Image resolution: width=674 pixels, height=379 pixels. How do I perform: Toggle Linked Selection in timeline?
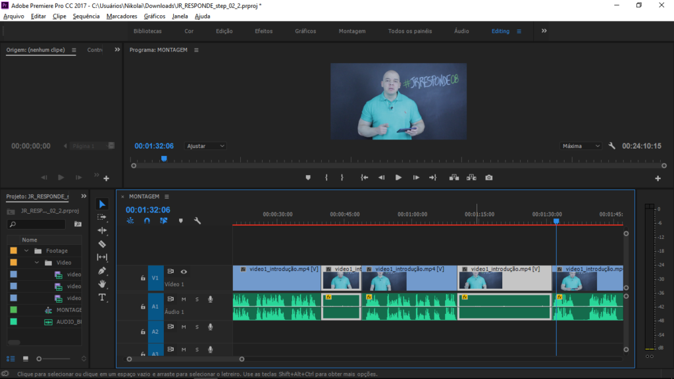click(164, 220)
